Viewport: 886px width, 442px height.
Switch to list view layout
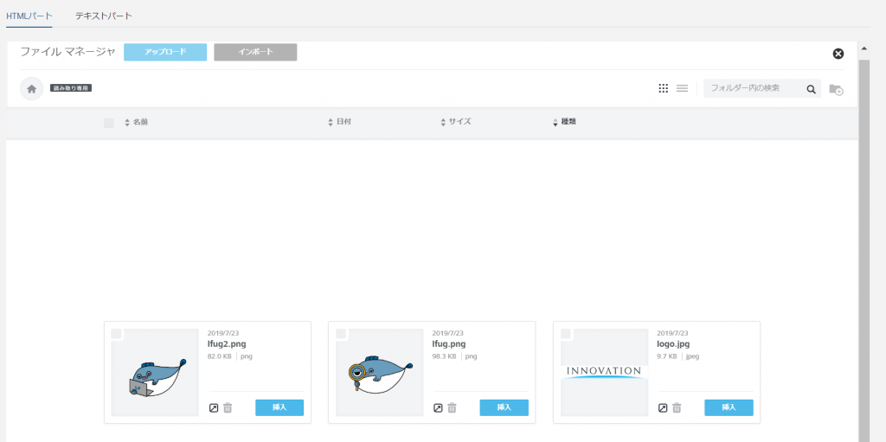click(682, 88)
